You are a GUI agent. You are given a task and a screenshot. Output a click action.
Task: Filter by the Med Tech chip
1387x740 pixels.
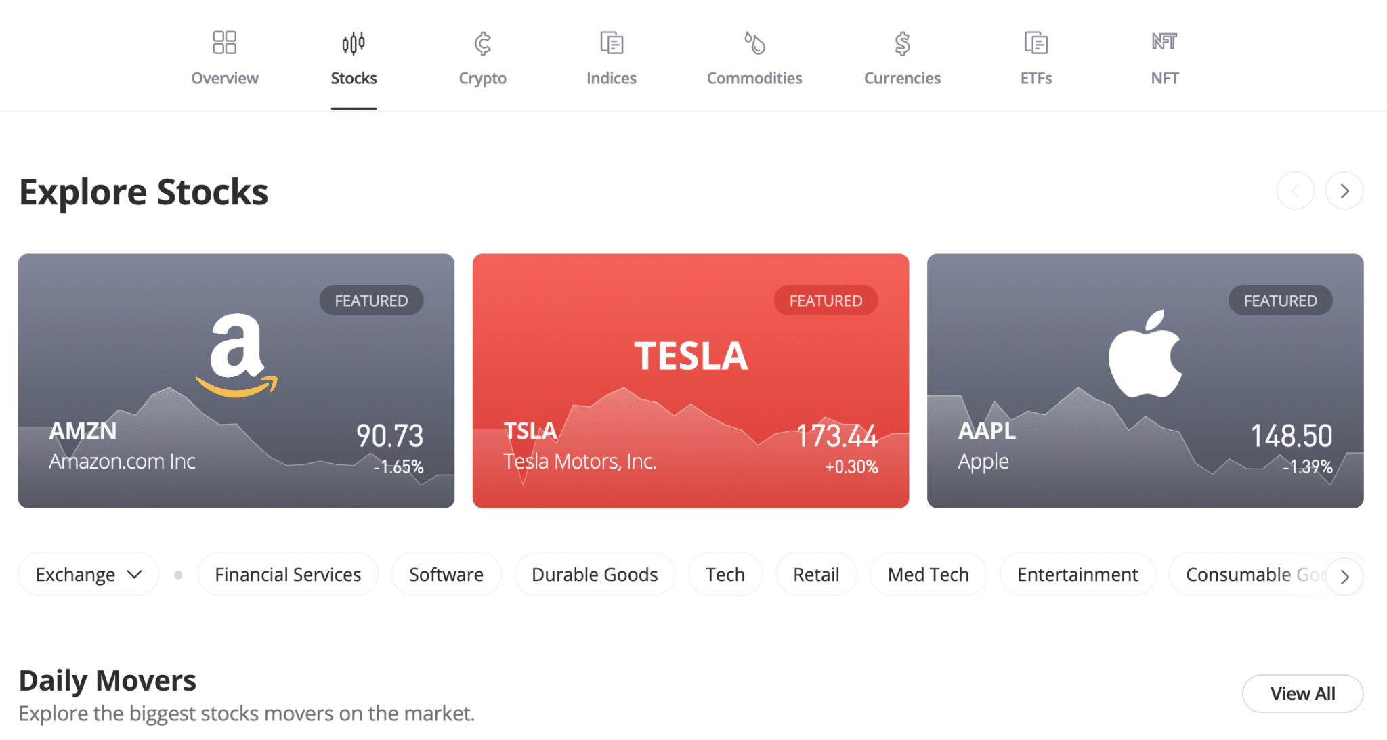(x=928, y=575)
